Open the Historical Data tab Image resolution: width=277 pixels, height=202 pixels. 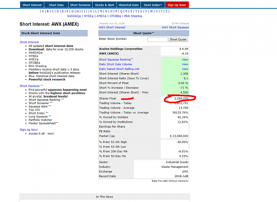129,5
